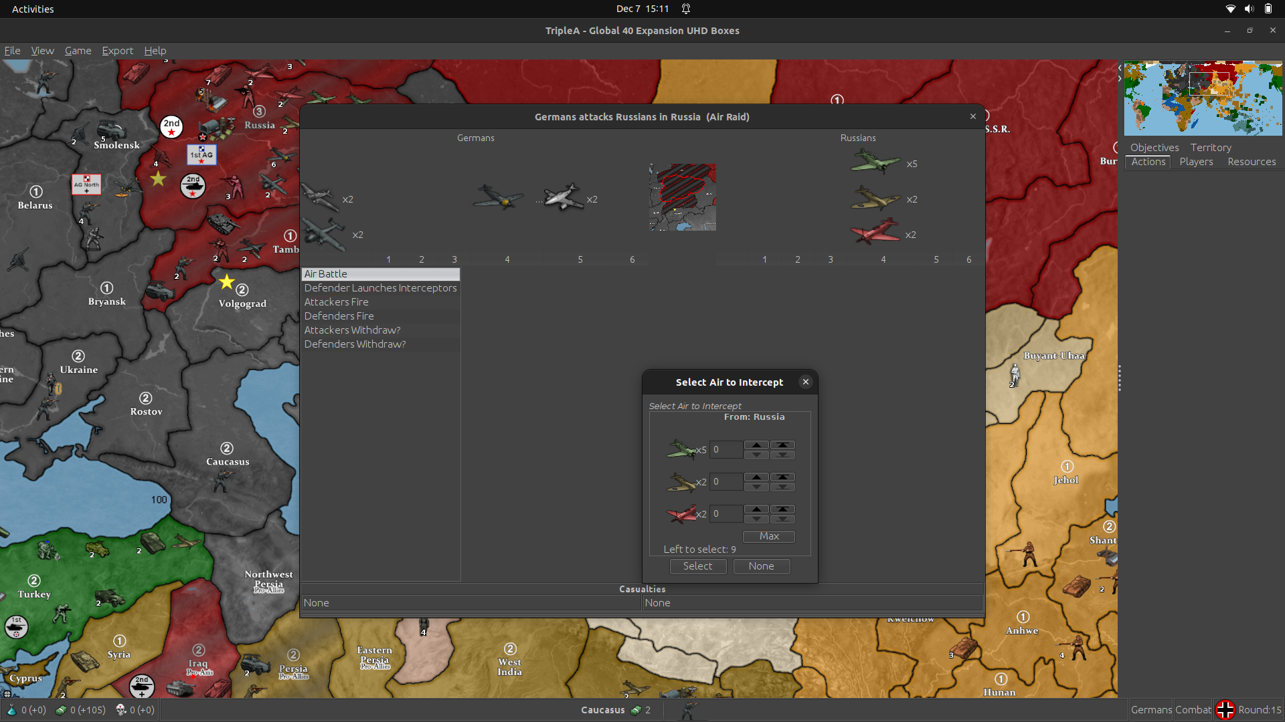Click the 1st AG marker in Russia
The width and height of the screenshot is (1285, 722).
tap(201, 155)
